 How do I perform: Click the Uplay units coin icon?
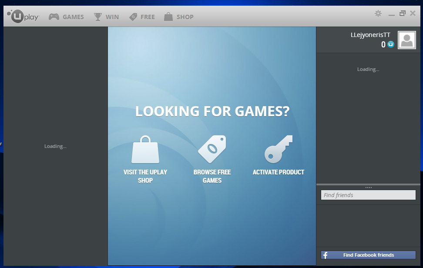pyautogui.click(x=391, y=44)
